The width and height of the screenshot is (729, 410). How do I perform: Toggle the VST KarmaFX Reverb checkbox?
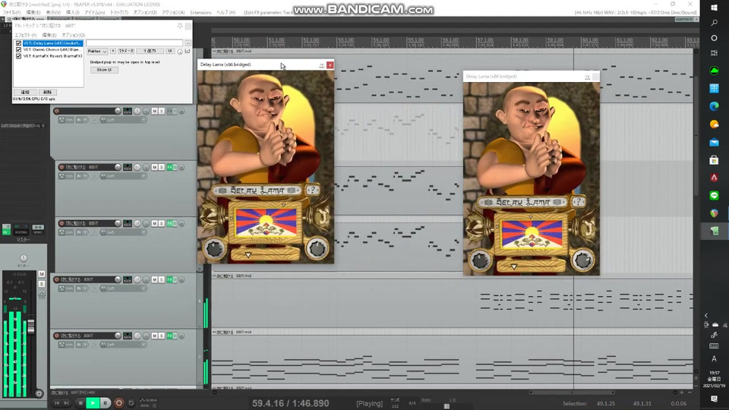click(18, 55)
